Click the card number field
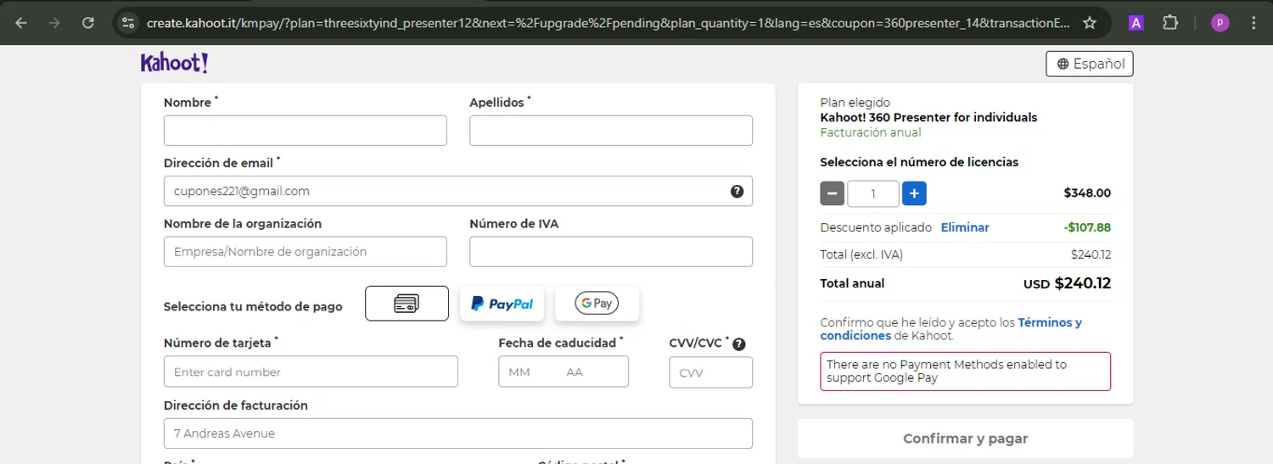 pyautogui.click(x=311, y=372)
